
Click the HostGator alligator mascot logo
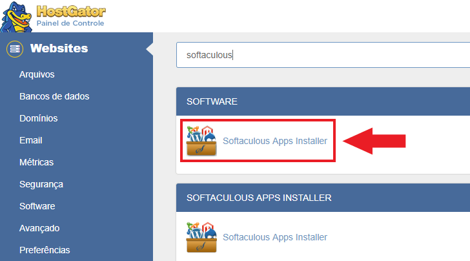16,17
